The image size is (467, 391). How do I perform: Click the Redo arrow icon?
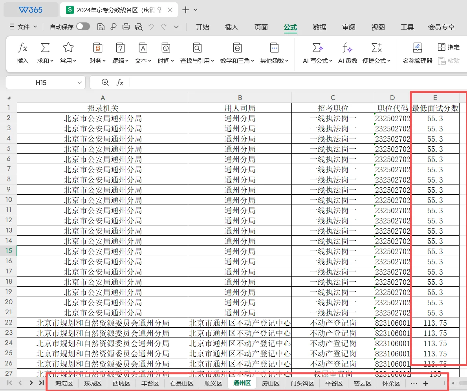click(163, 27)
